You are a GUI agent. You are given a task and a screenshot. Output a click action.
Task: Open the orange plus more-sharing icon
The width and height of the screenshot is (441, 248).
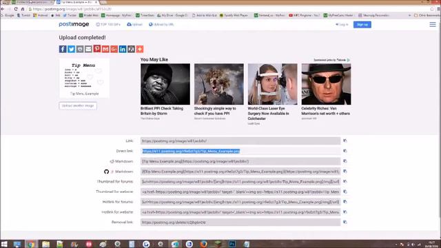[140, 49]
